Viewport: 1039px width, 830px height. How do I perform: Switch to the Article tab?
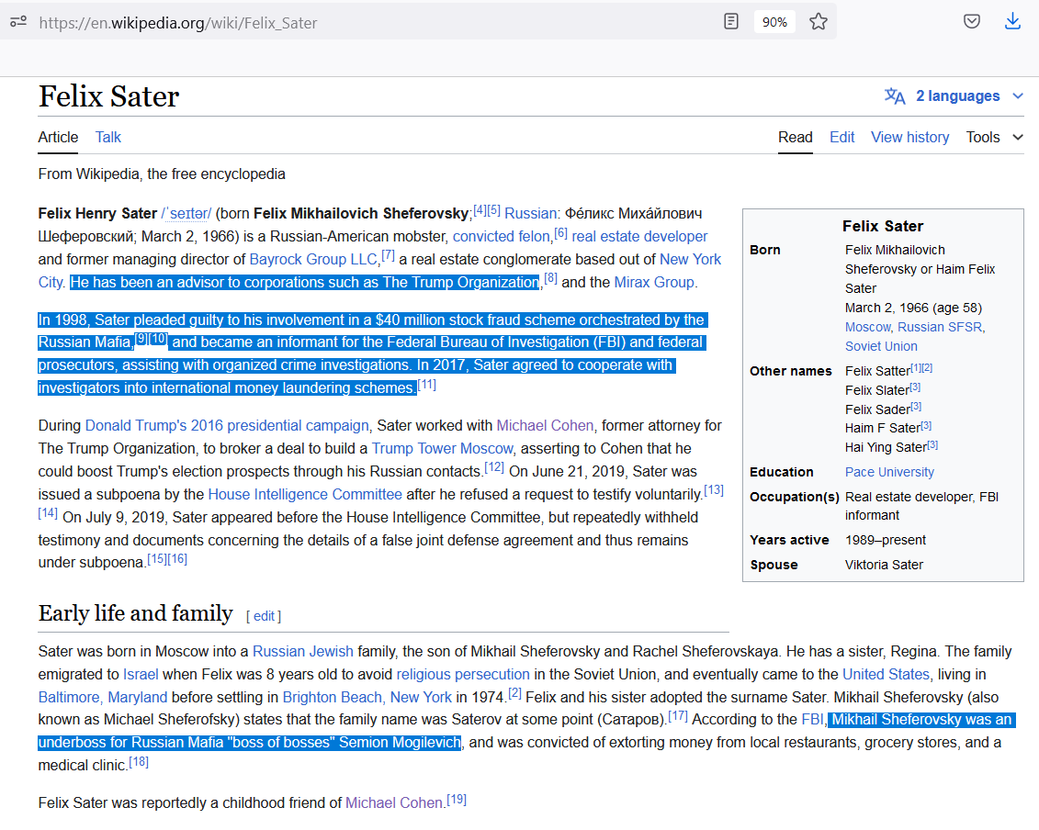pyautogui.click(x=58, y=137)
